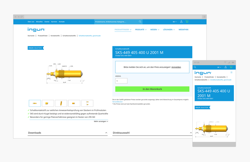Click the search magnifier icon in top bar
This screenshot has width=250, height=162.
tap(140, 21)
